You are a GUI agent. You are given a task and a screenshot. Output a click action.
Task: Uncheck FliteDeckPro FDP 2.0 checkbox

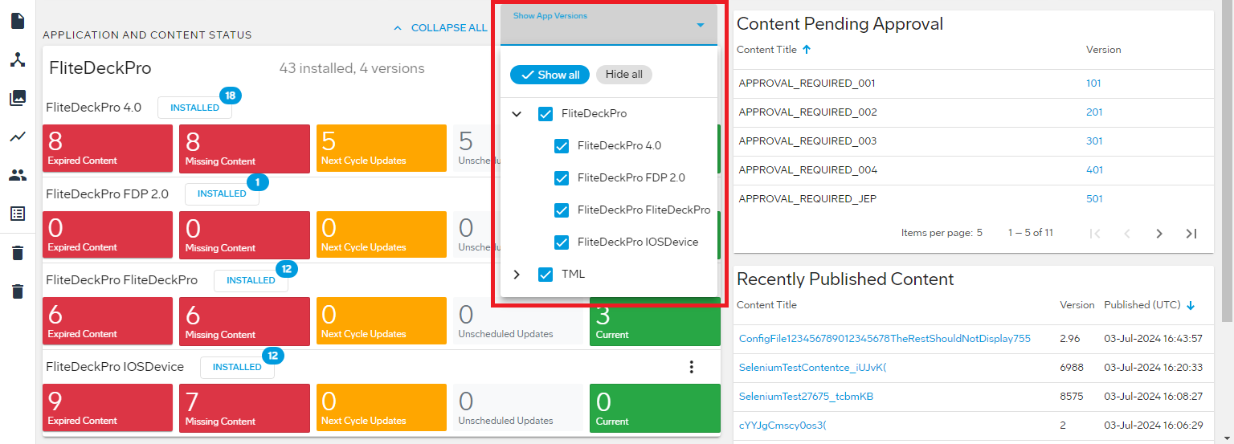tap(562, 178)
